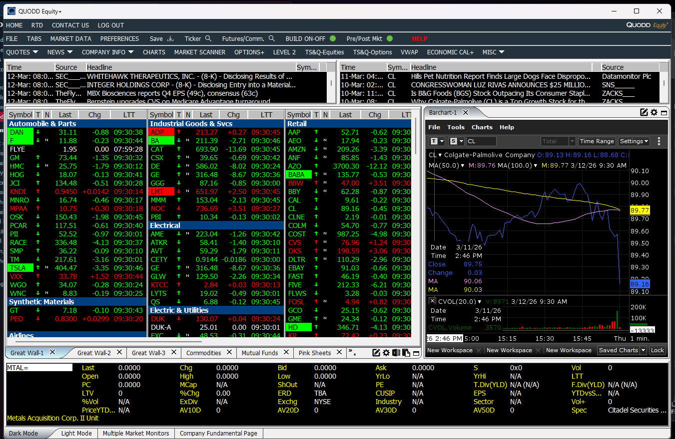
Task: Click the Automobile & Parts sector header
Action: [77, 124]
